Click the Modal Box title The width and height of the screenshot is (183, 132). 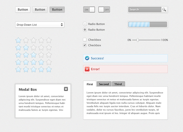tap(28, 90)
